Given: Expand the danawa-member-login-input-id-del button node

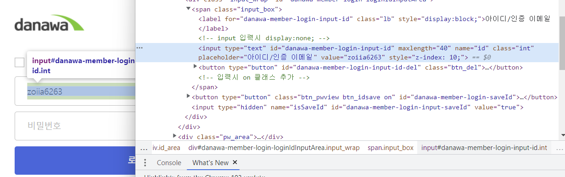Looking at the screenshot, I should tap(196, 67).
